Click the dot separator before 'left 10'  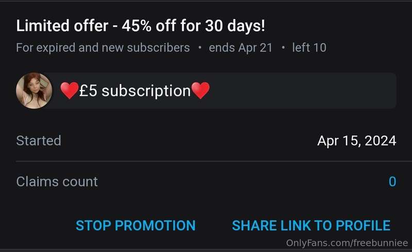pos(283,47)
